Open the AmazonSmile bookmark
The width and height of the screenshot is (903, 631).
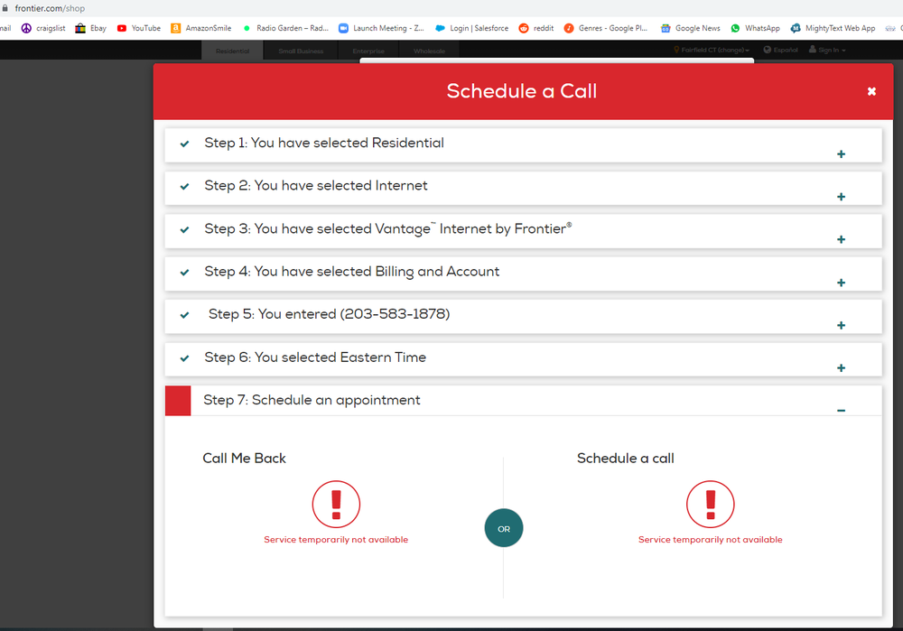(201, 28)
